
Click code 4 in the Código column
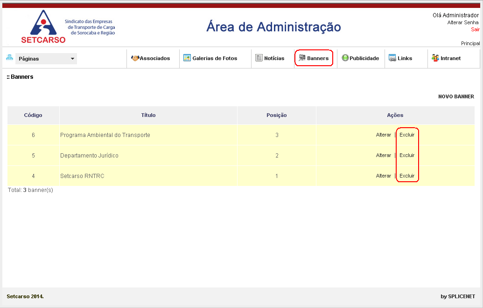[x=33, y=176]
